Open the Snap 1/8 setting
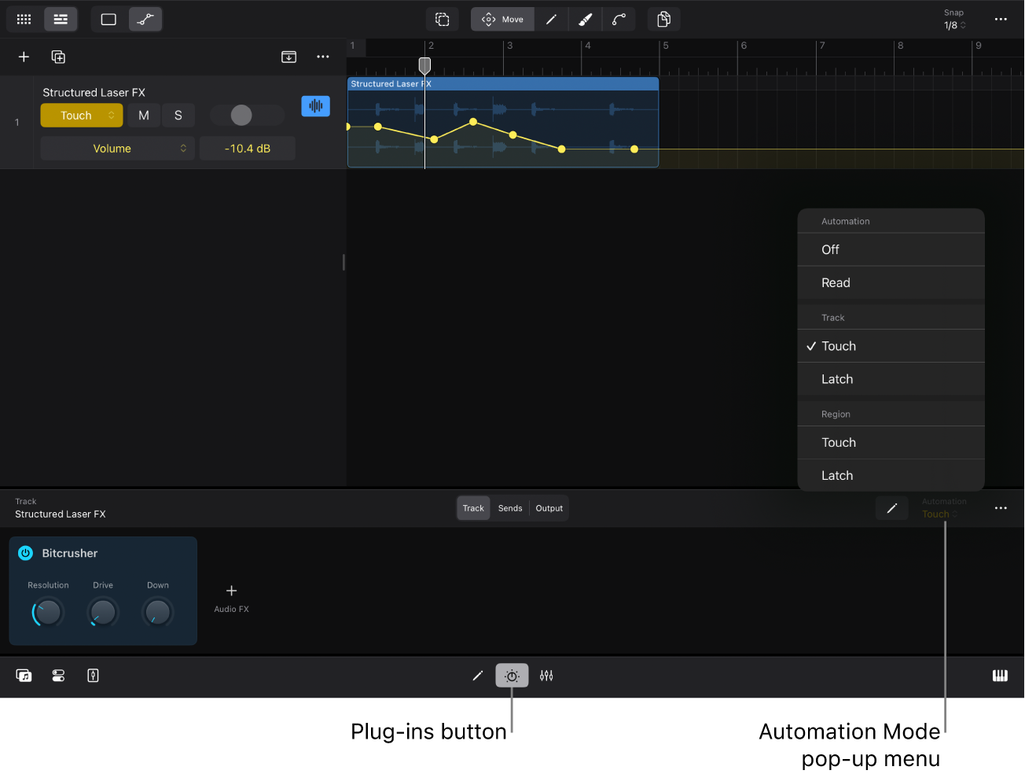The width and height of the screenshot is (1025, 774). [x=953, y=19]
